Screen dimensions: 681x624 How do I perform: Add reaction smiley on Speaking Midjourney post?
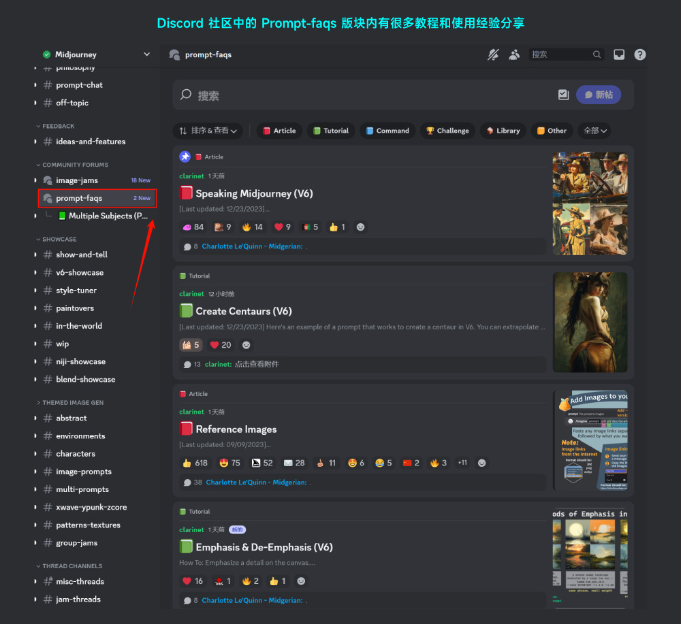coord(360,227)
